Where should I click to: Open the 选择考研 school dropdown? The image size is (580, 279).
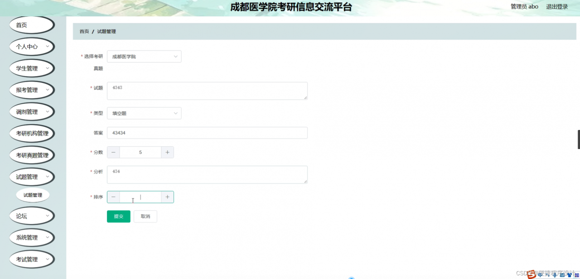point(144,56)
